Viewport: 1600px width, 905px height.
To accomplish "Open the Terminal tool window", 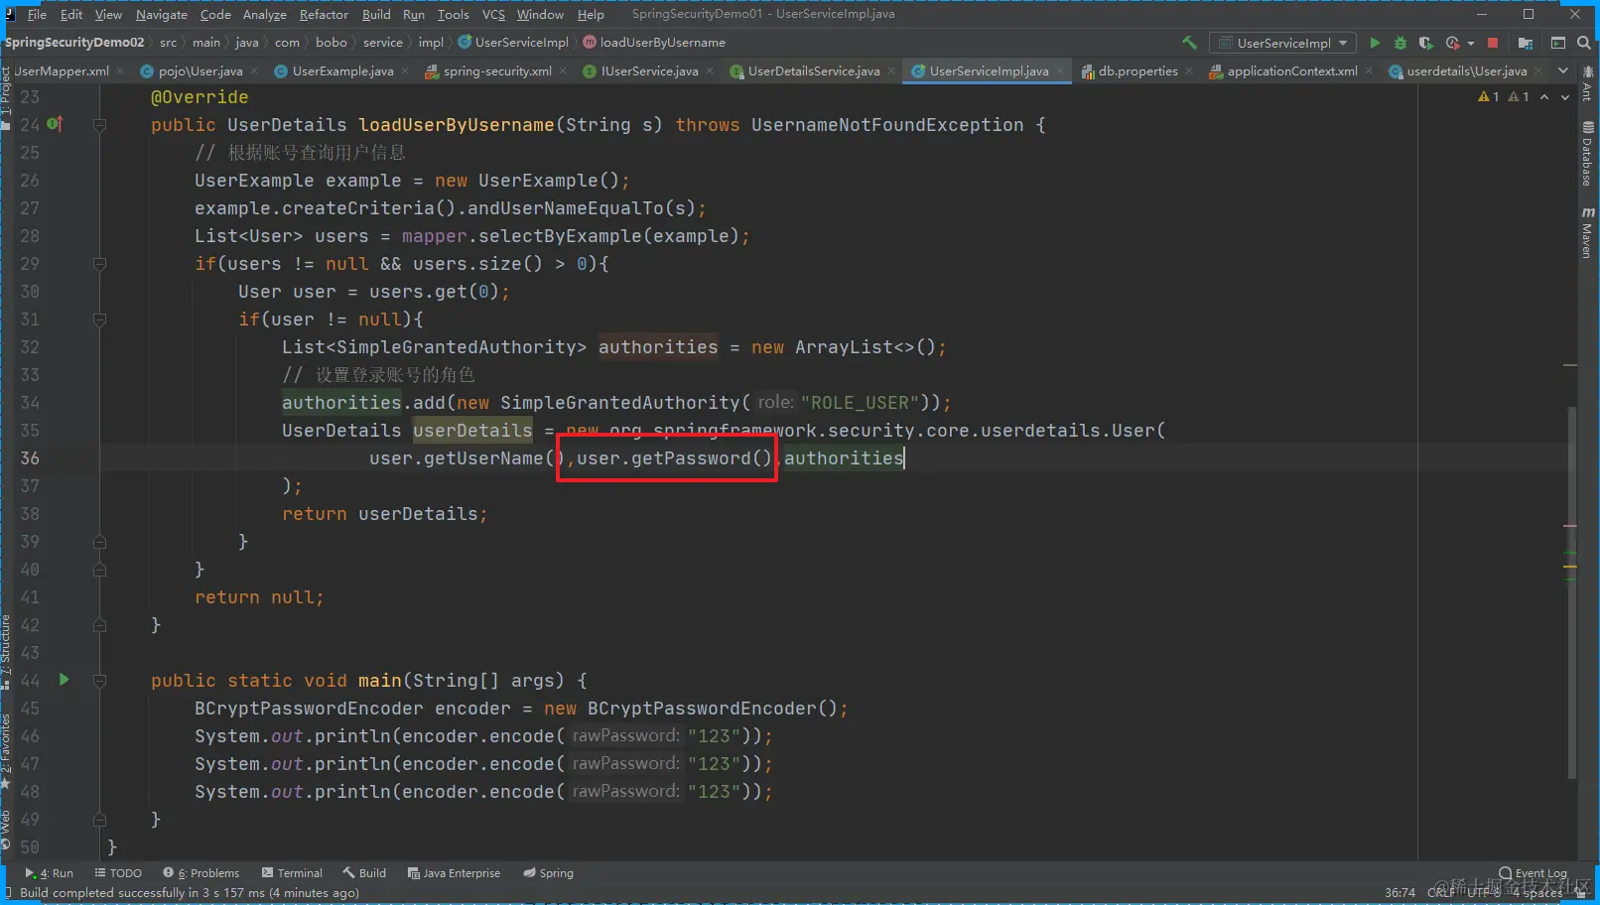I will coord(292,873).
